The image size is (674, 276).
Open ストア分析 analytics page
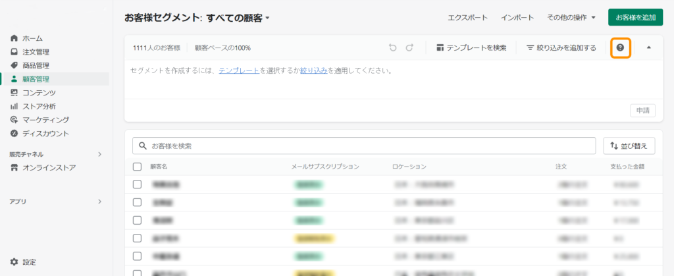(x=39, y=106)
